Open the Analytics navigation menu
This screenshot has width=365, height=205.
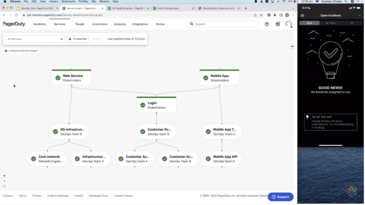(x=120, y=24)
